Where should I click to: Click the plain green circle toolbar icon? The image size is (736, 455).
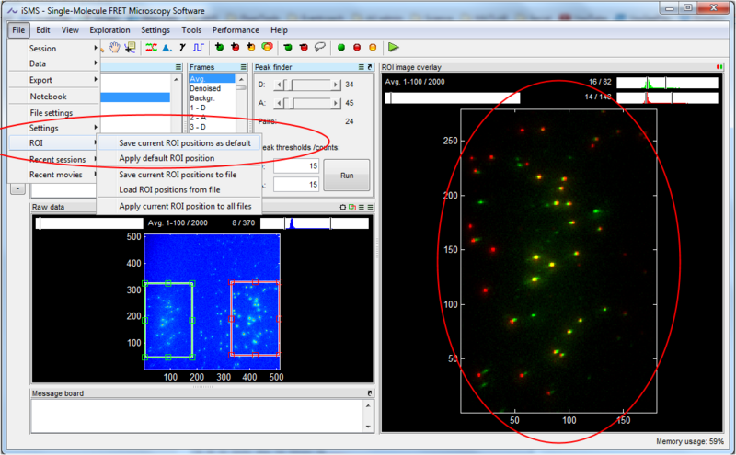341,47
